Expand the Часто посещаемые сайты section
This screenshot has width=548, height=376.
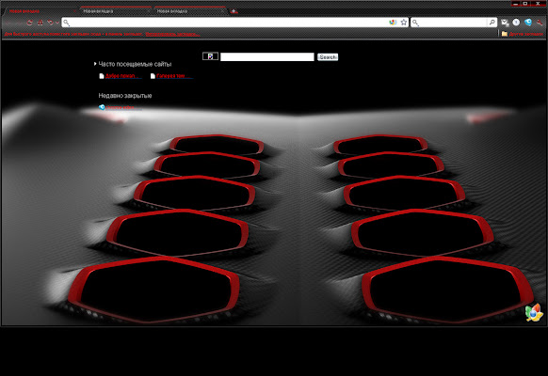[x=133, y=64]
